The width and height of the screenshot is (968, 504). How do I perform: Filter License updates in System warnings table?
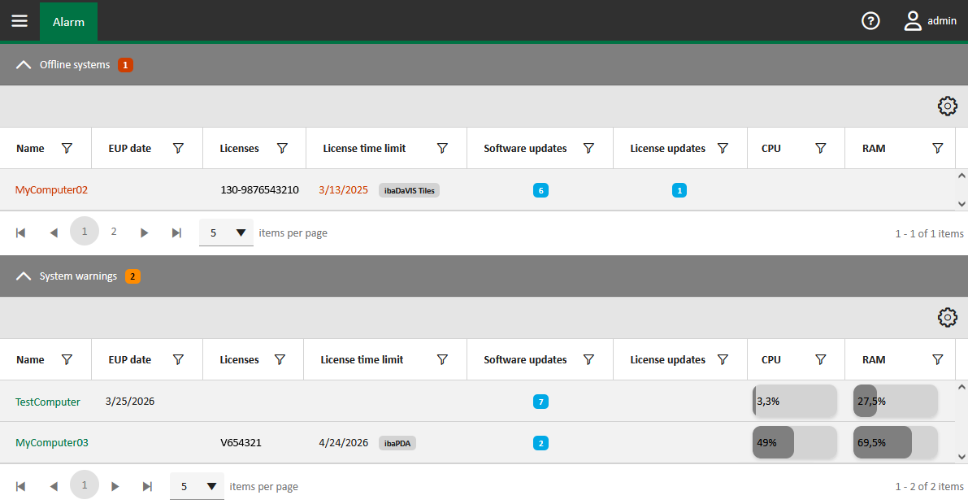tap(723, 359)
